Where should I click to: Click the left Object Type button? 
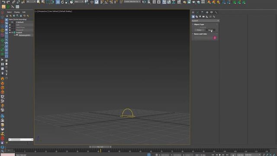pyautogui.click(x=199, y=30)
